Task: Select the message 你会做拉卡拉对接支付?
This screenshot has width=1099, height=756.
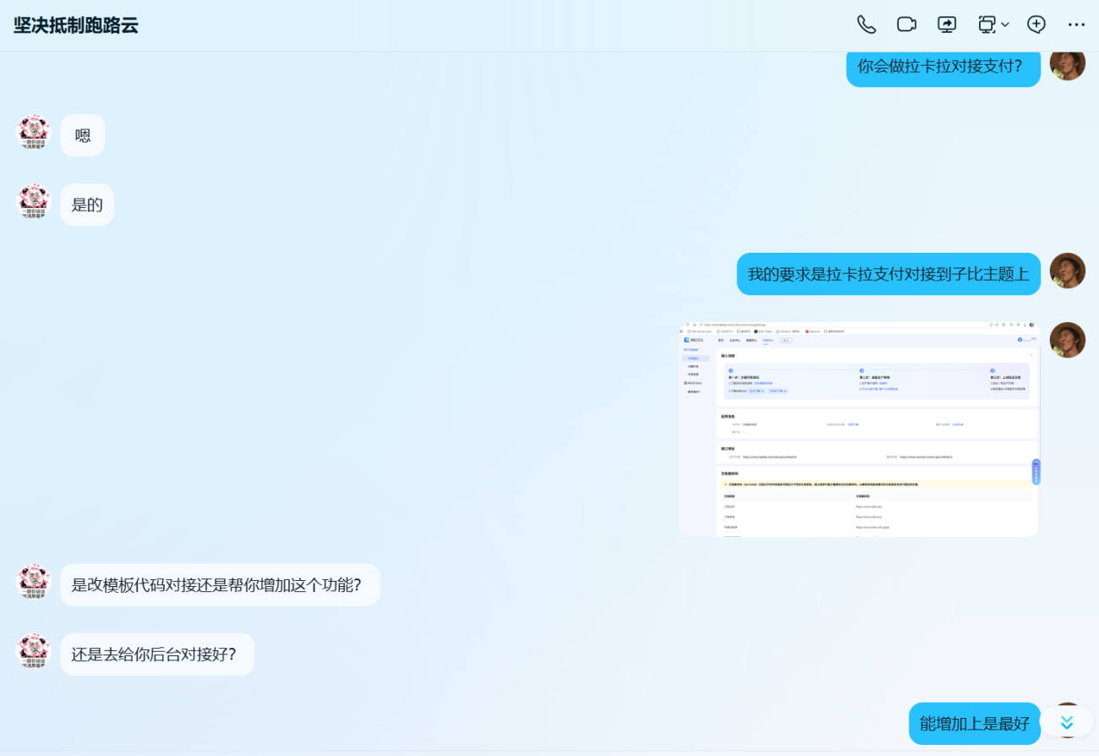Action: click(943, 66)
